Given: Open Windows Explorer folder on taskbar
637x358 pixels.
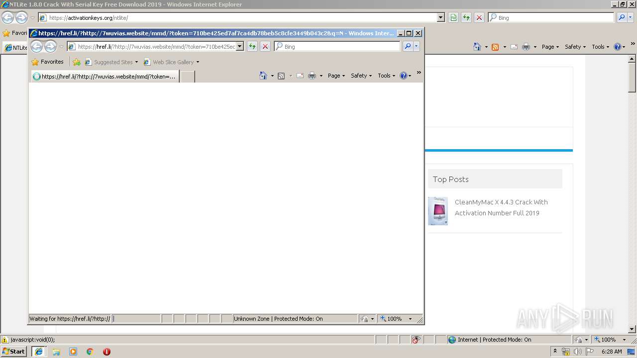Looking at the screenshot, I should 56,351.
